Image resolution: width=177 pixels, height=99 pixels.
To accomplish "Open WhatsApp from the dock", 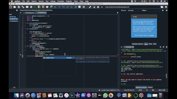I will 105,95.
